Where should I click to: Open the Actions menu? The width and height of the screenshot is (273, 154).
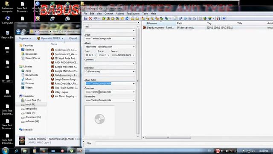[x=120, y=14]
